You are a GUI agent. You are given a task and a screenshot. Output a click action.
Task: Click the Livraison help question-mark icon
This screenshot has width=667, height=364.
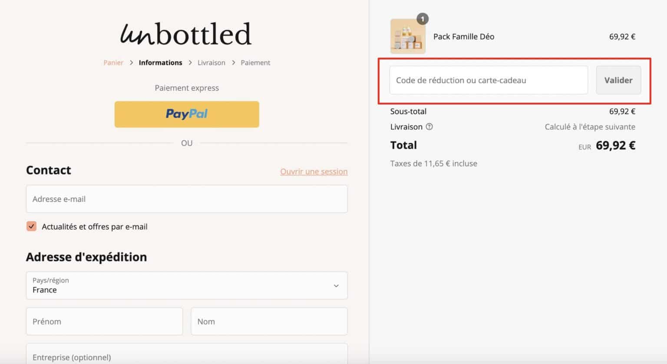pos(429,127)
